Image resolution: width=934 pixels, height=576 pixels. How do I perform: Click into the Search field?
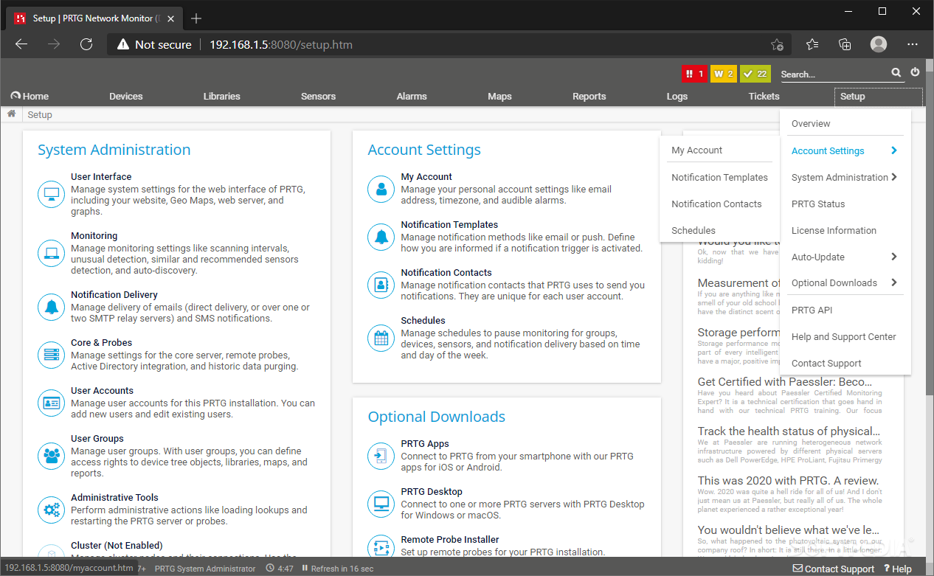pos(834,74)
